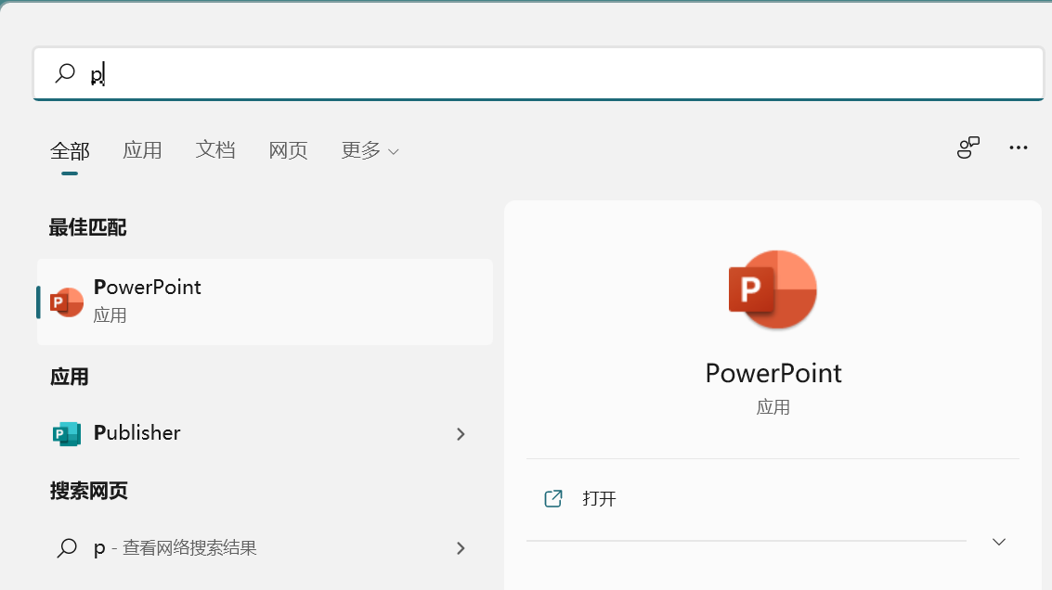Click inside the search input field

(x=371, y=72)
